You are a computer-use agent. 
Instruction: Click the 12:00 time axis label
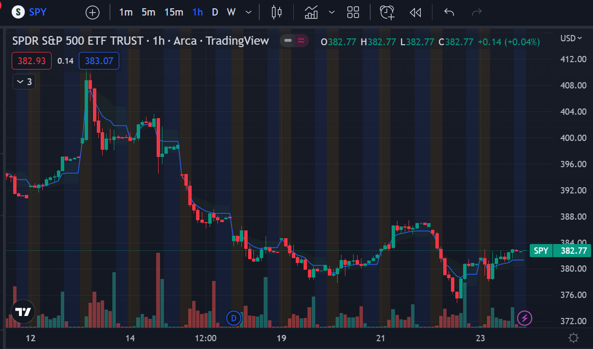pyautogui.click(x=205, y=338)
